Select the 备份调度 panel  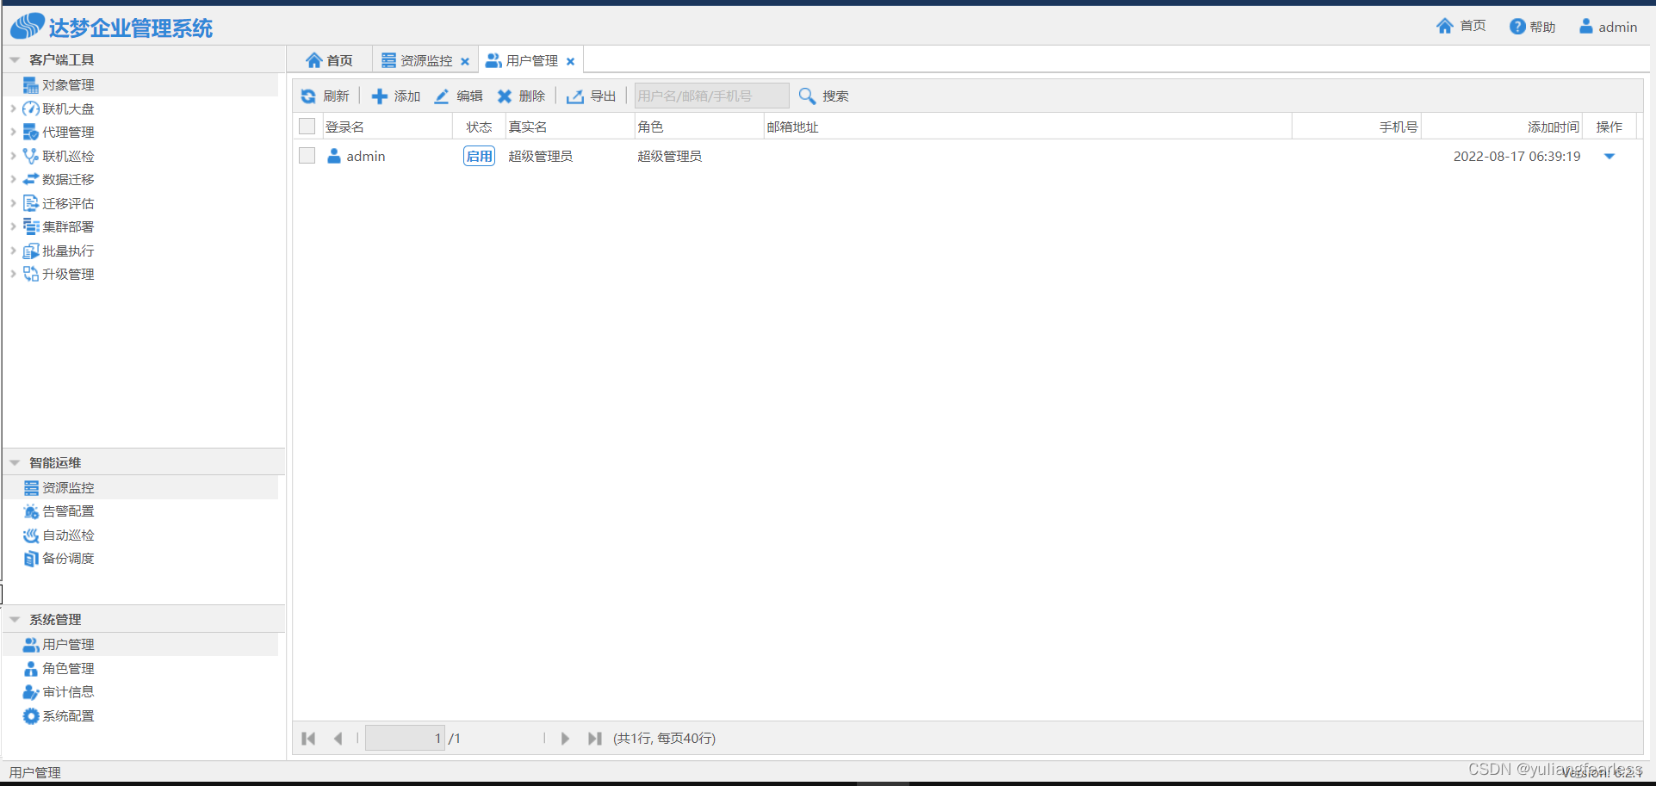68,558
